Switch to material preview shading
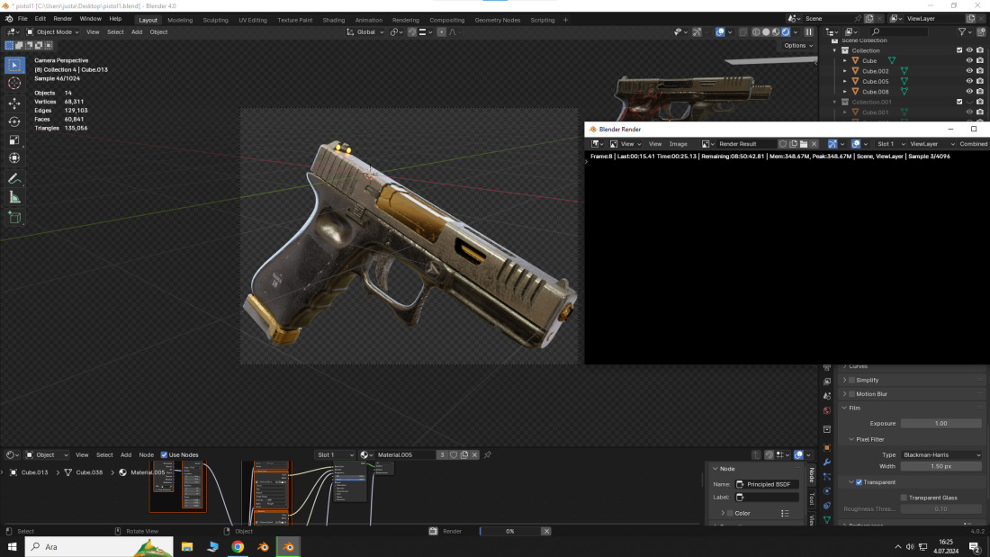 [776, 32]
